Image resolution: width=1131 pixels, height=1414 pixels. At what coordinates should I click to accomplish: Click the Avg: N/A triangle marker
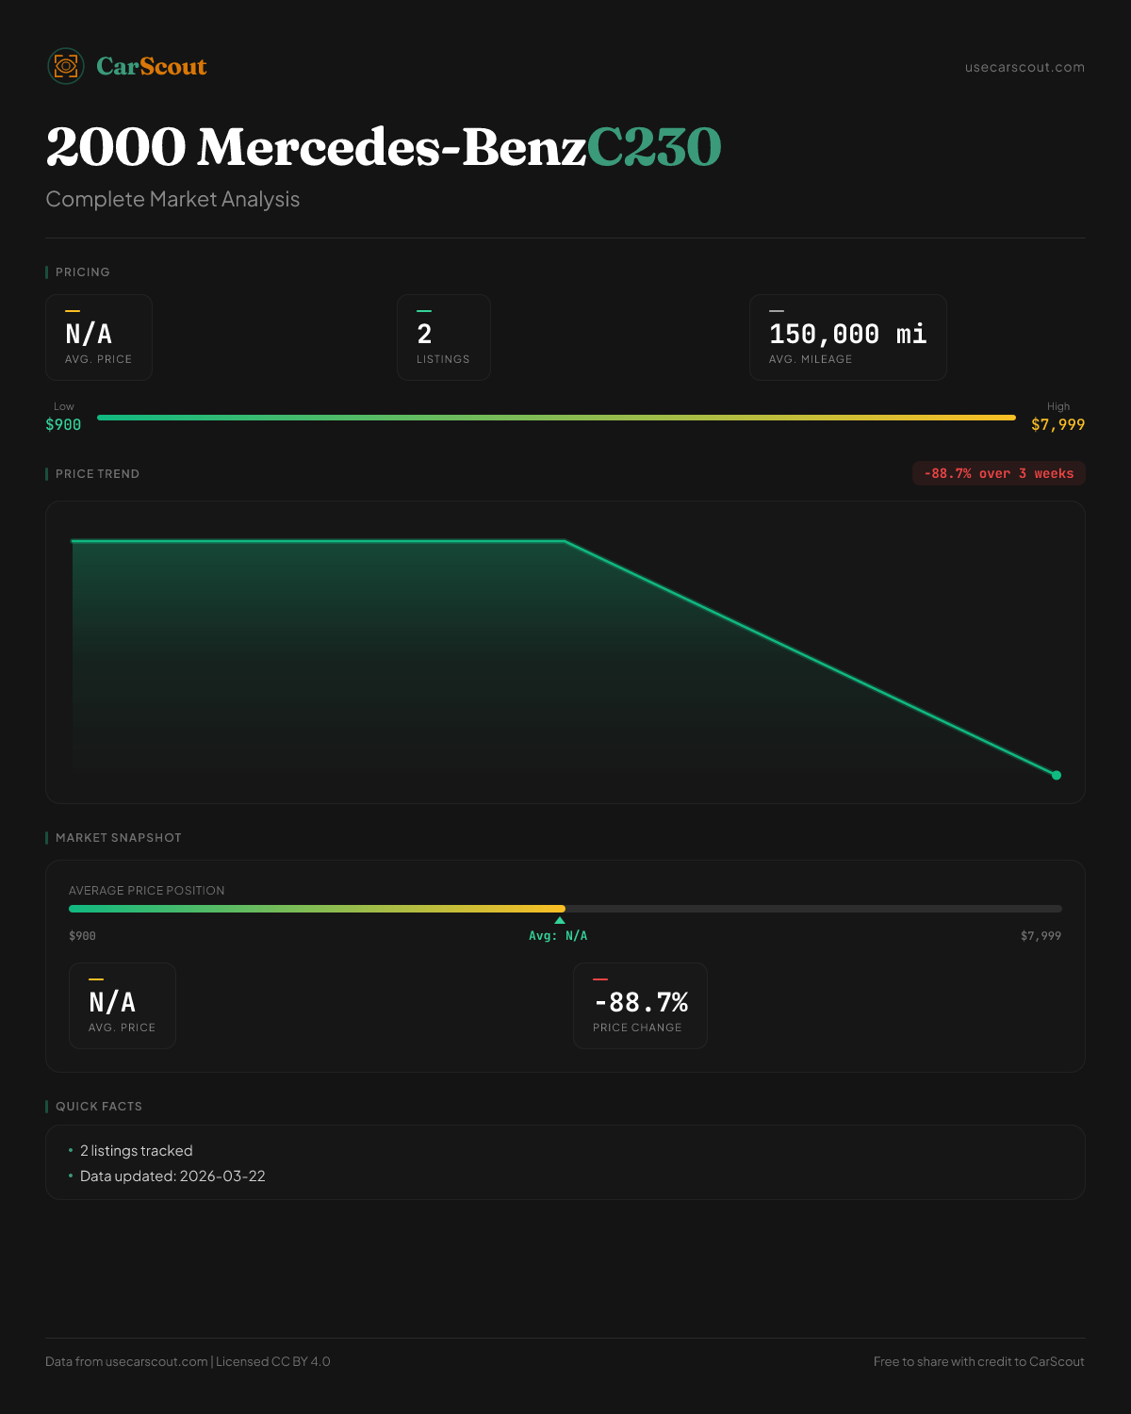click(x=560, y=920)
